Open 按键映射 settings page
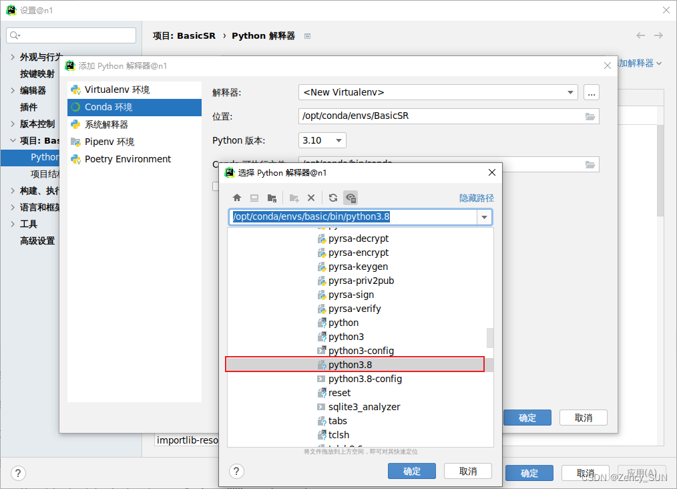Image resolution: width=677 pixels, height=489 pixels. (x=37, y=74)
